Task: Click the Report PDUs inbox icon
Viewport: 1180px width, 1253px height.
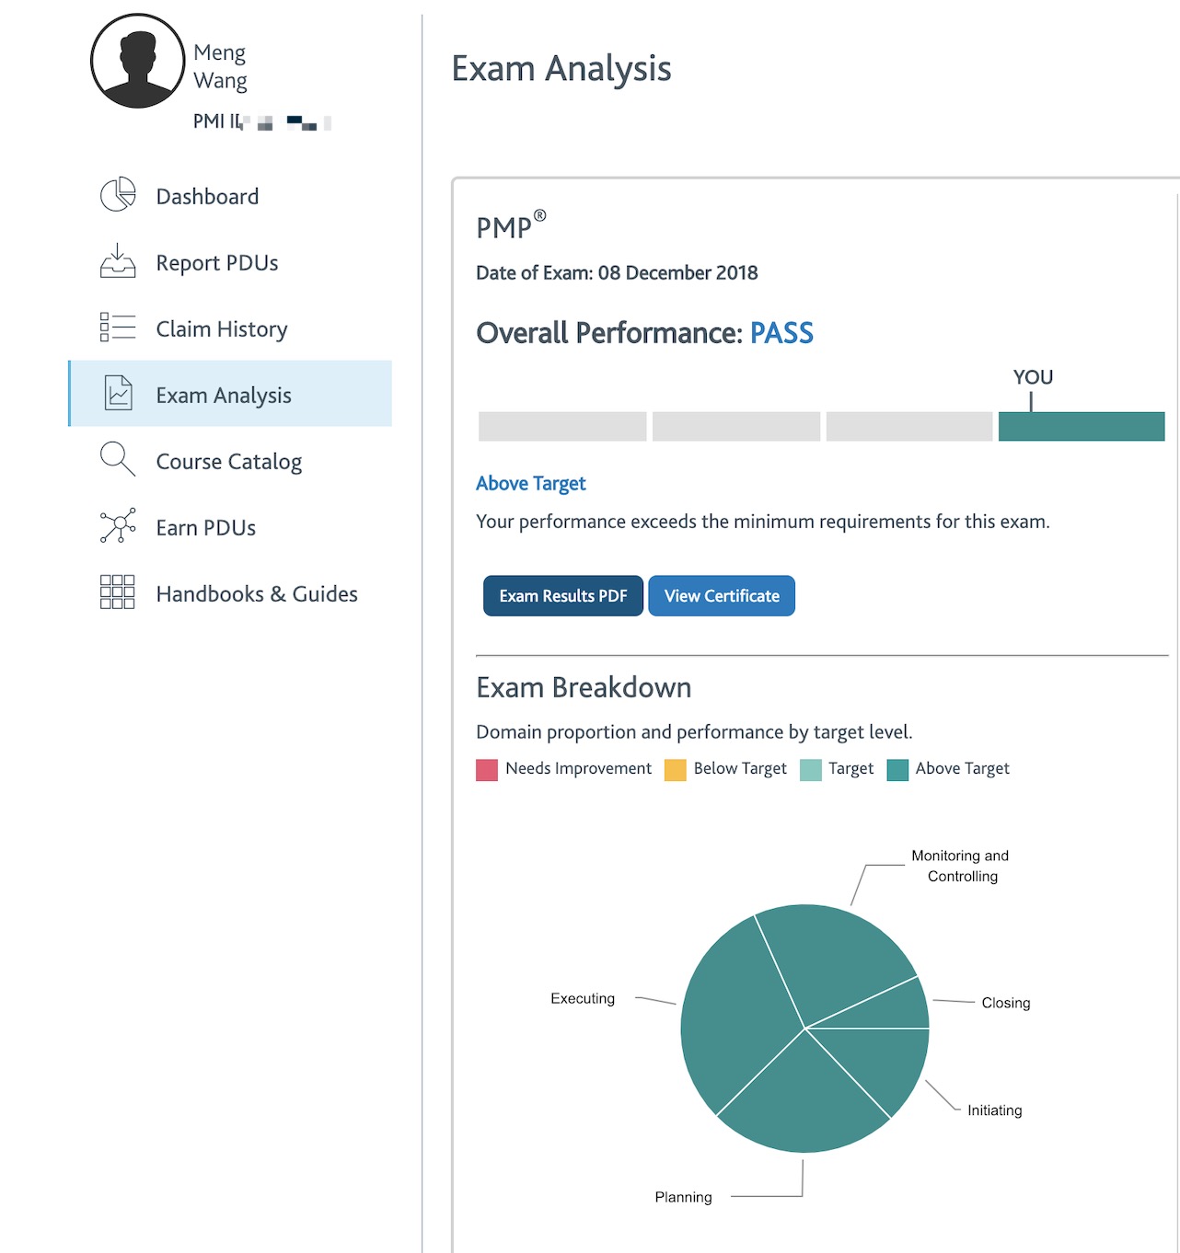Action: 118,261
